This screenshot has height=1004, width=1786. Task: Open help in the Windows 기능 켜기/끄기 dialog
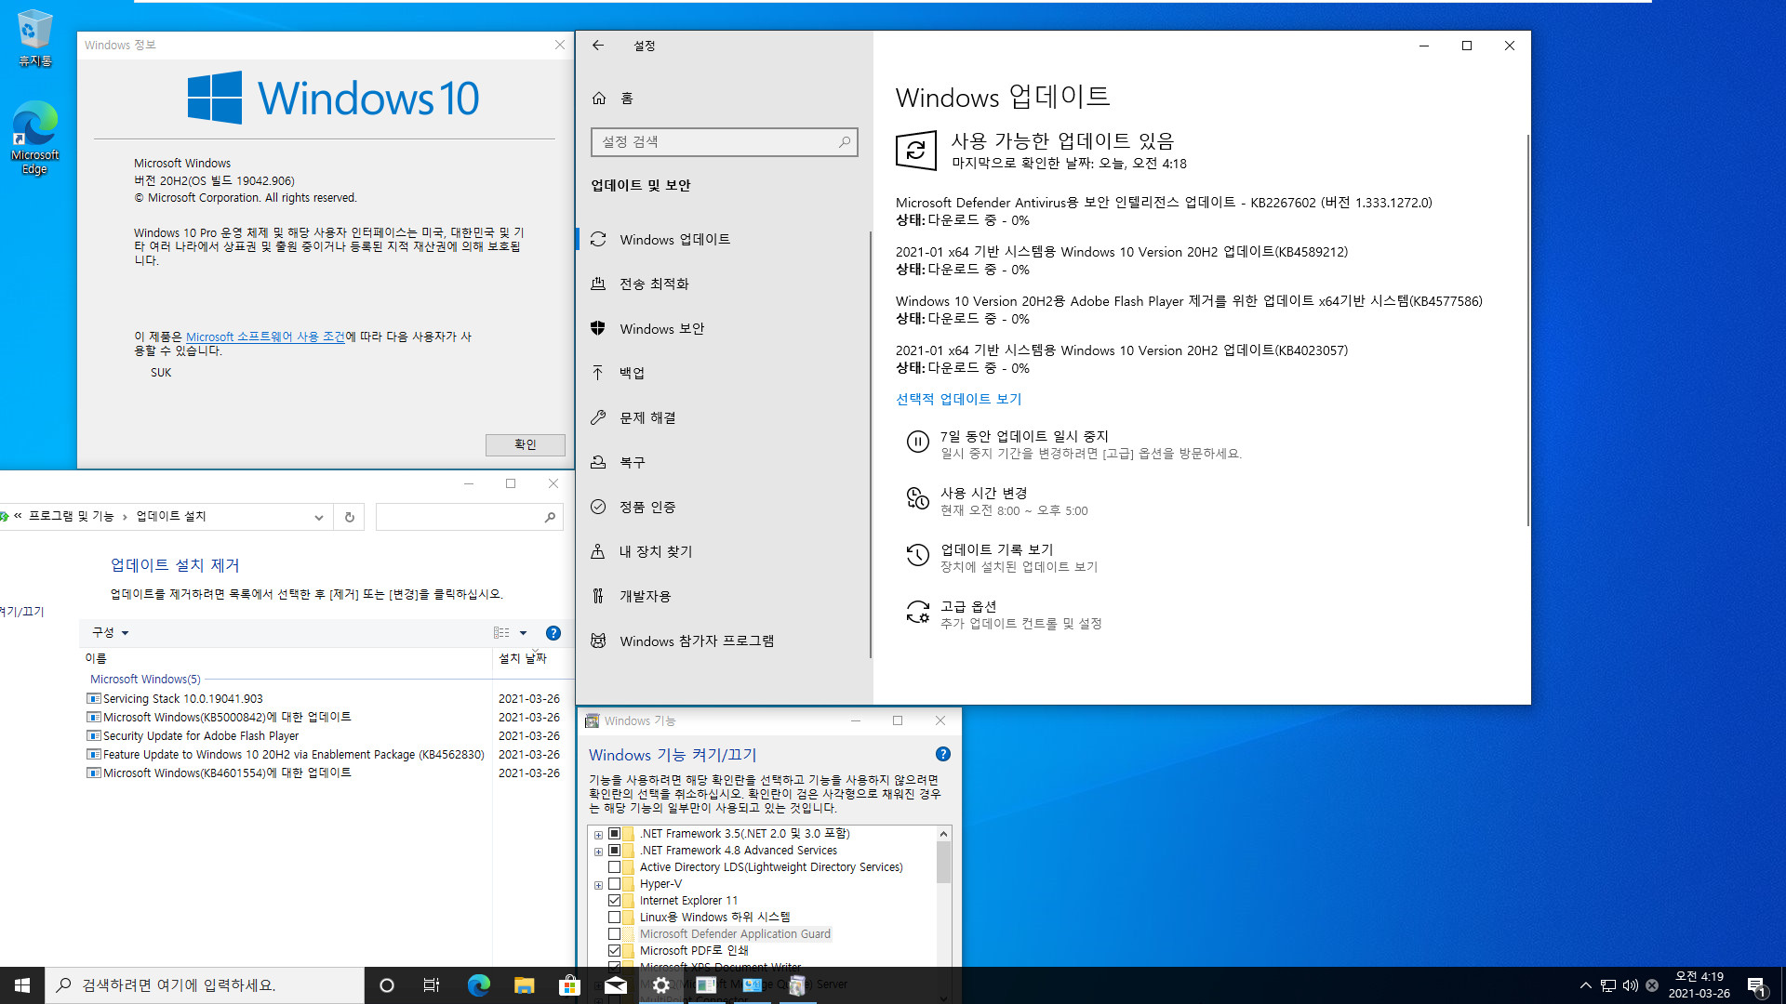[x=943, y=754]
